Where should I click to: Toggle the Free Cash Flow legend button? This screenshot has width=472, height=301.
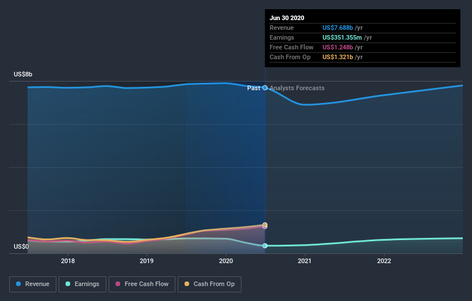click(x=142, y=284)
